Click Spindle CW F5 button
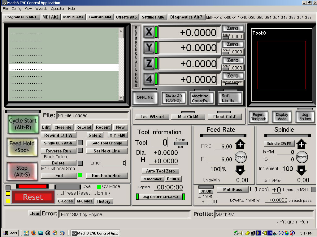317x237 pixels. pyautogui.click(x=279, y=143)
